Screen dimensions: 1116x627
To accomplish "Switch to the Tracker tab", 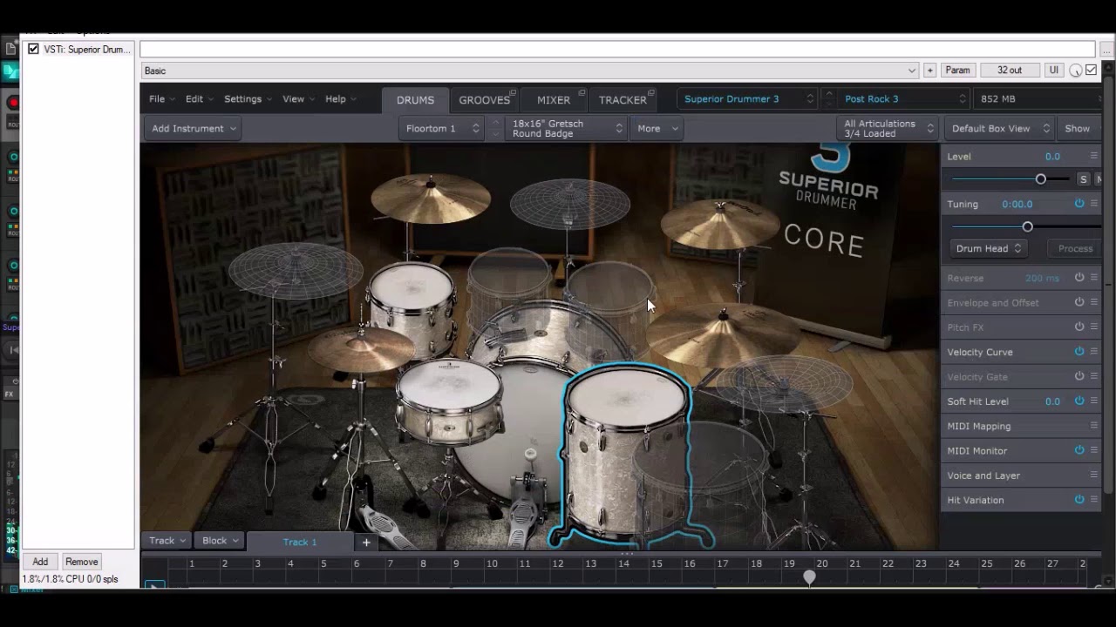I will [x=623, y=100].
